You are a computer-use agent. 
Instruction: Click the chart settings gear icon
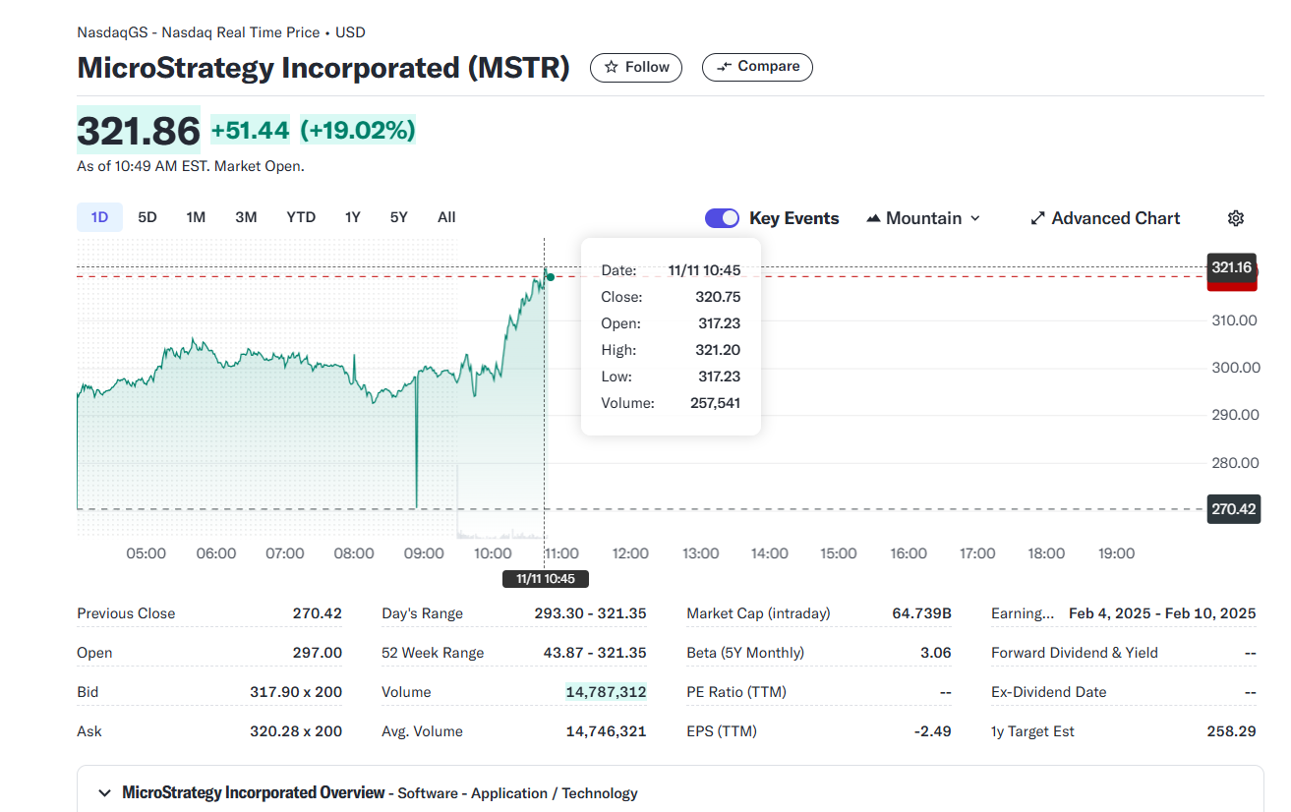(x=1236, y=218)
